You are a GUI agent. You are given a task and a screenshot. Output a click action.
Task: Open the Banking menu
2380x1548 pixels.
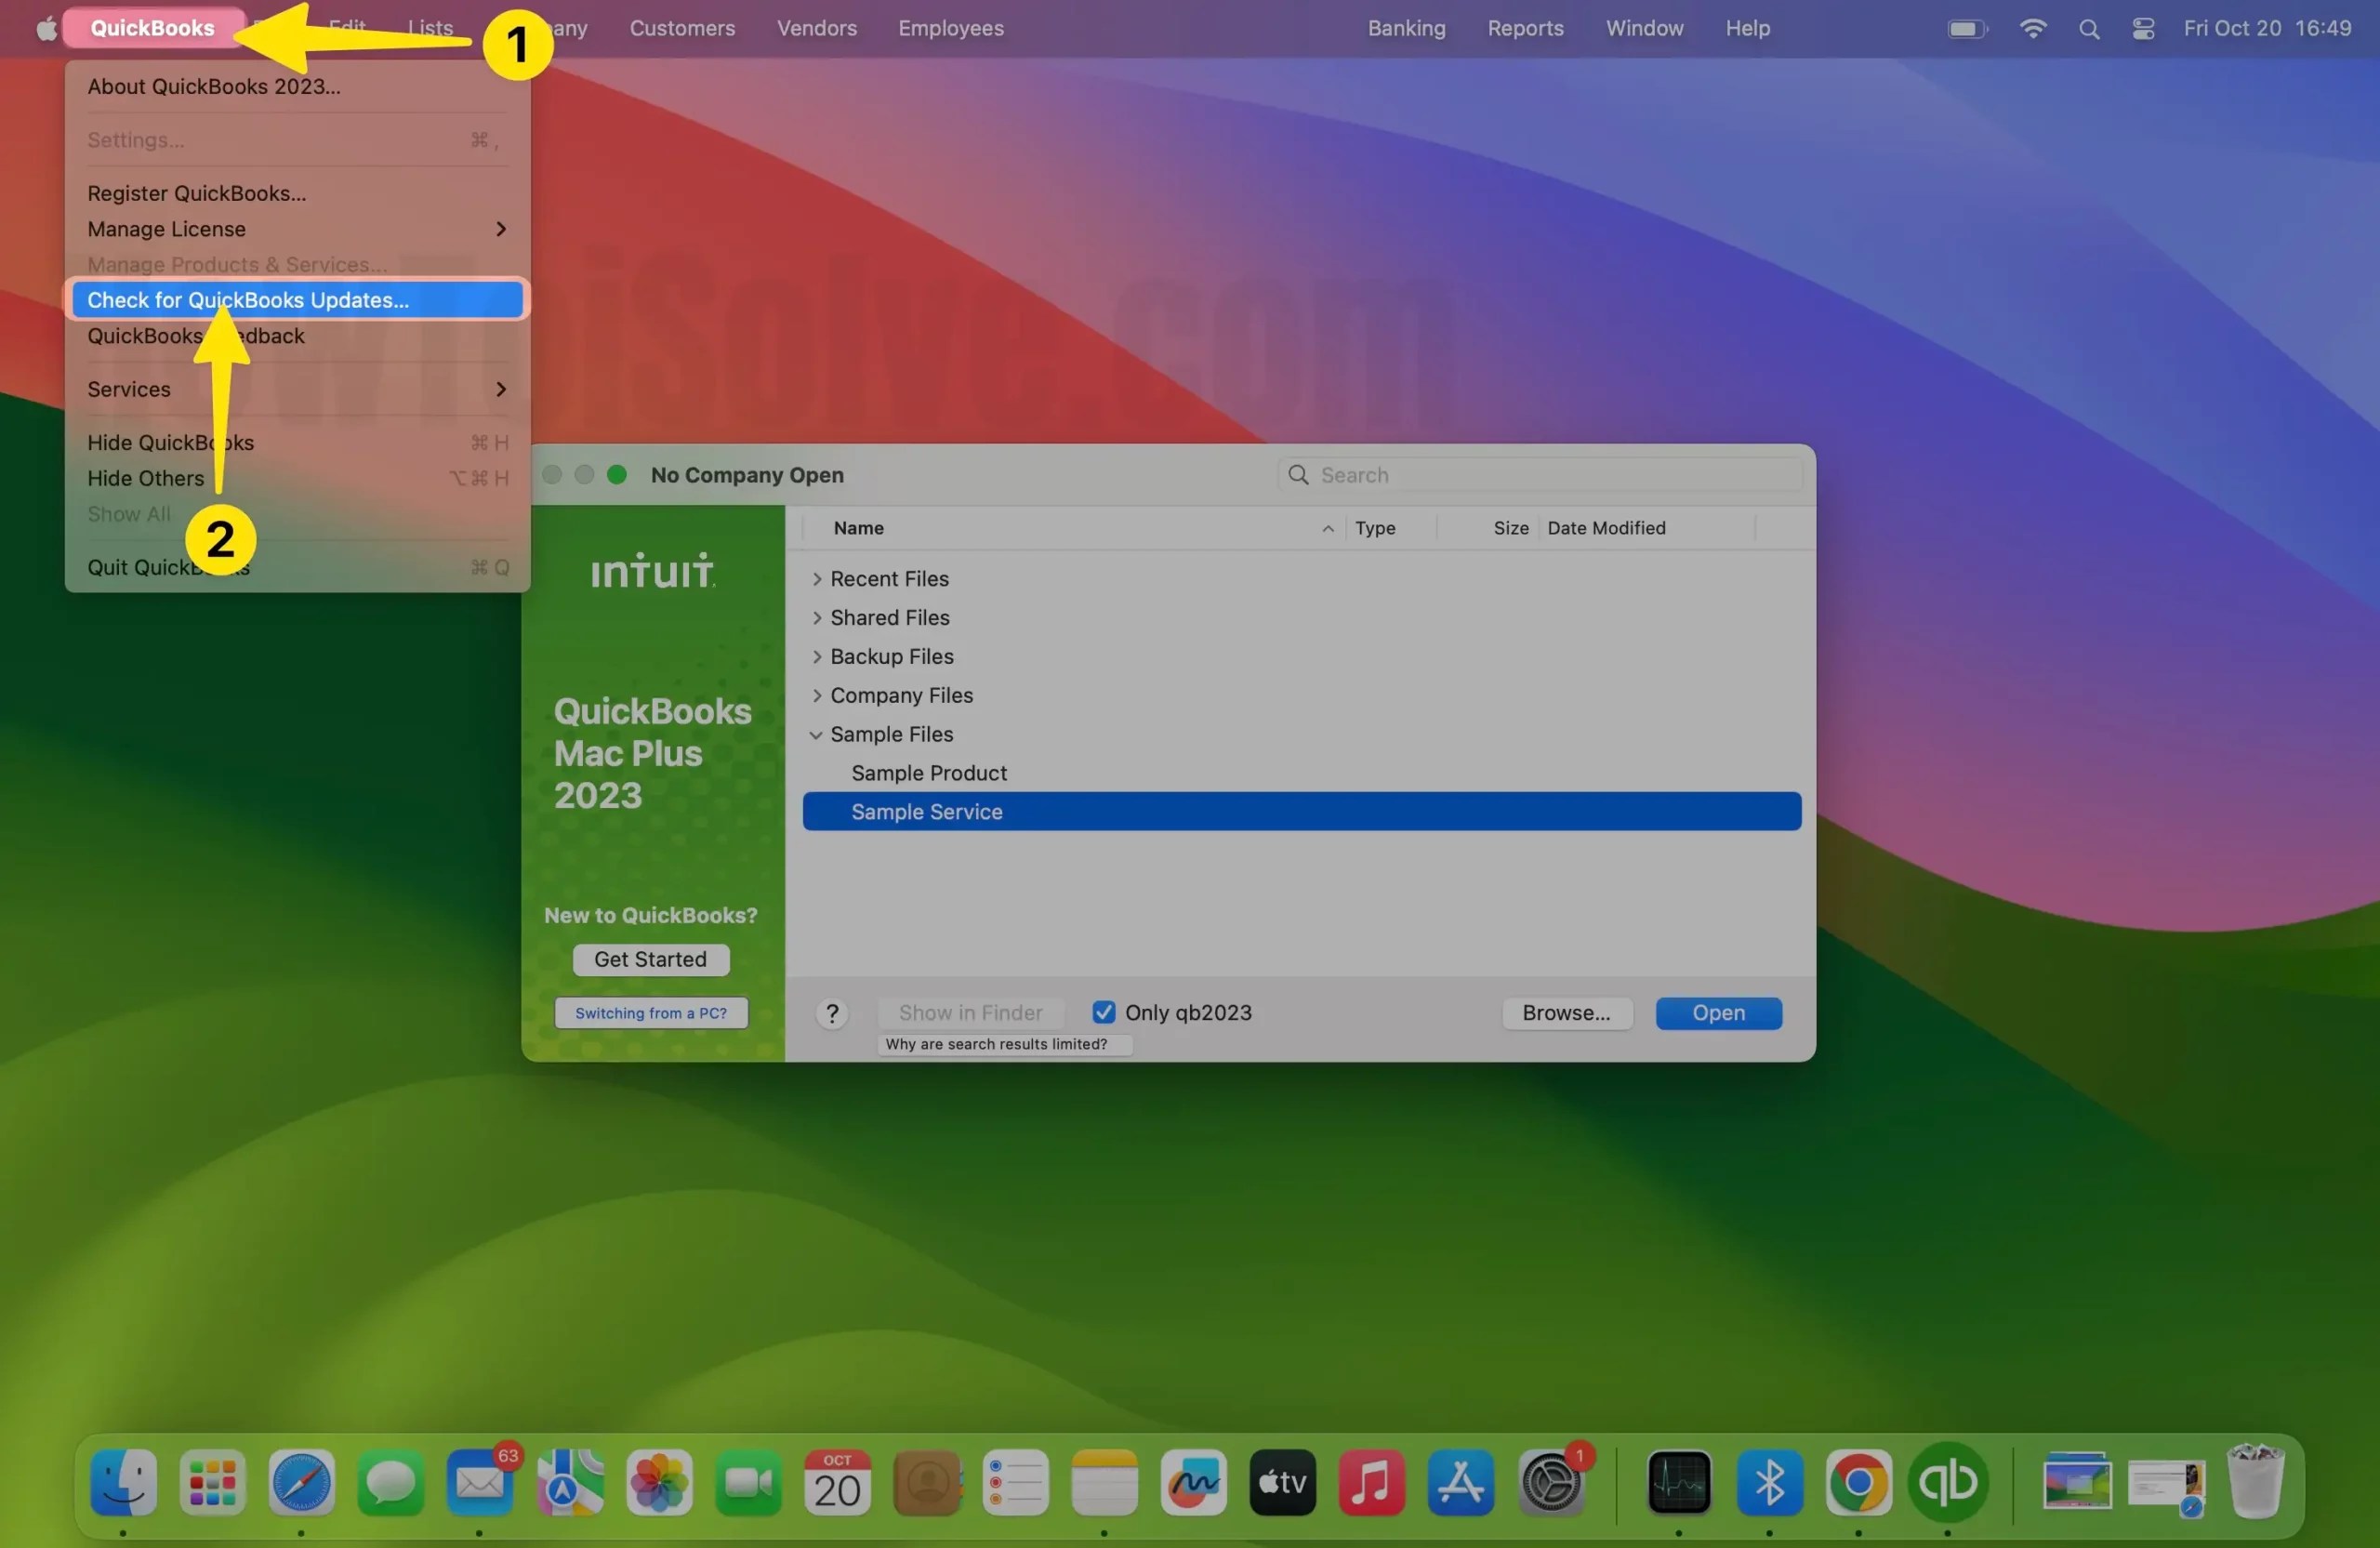pyautogui.click(x=1405, y=28)
